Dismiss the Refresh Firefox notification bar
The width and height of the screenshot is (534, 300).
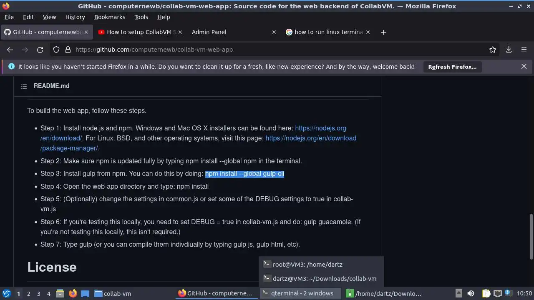point(524,66)
